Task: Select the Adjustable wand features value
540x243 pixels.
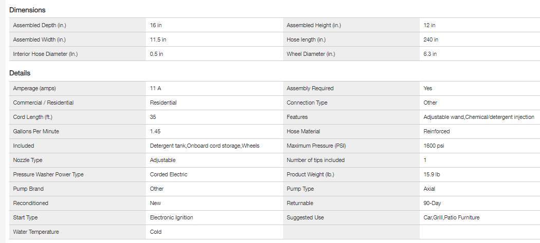Action: [478, 117]
